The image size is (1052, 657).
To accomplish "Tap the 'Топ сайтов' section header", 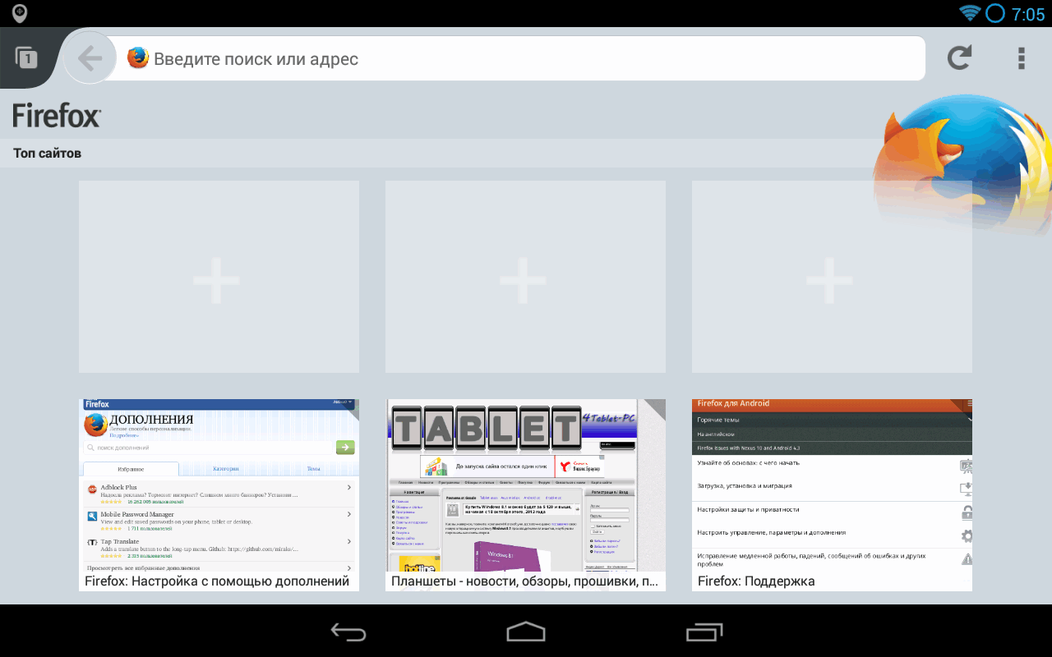I will point(47,154).
